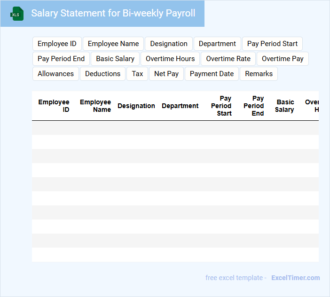Click the Allowances tag chip
The image size is (330, 297).
(55, 74)
